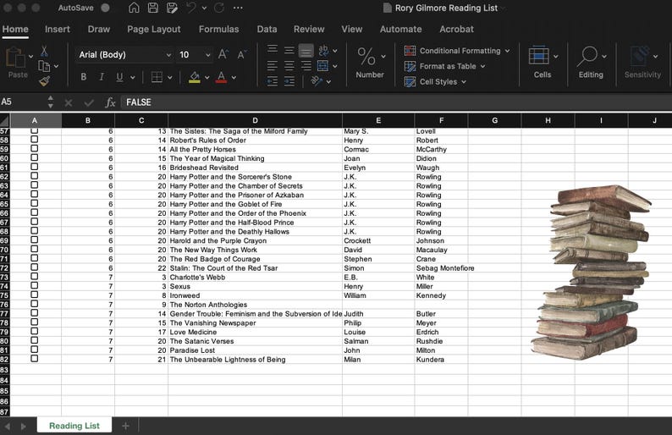
Task: Switch to the Data ribbon tab
Action: [x=267, y=29]
